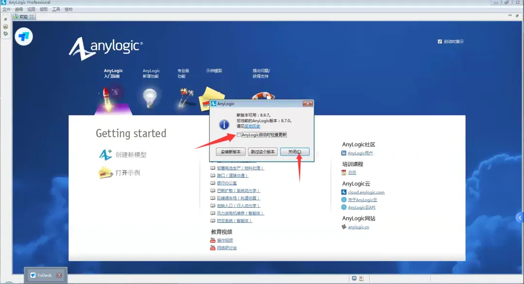Screen dimensions: 524x284
Task: Open the 文件 menu
Action: [6, 9]
